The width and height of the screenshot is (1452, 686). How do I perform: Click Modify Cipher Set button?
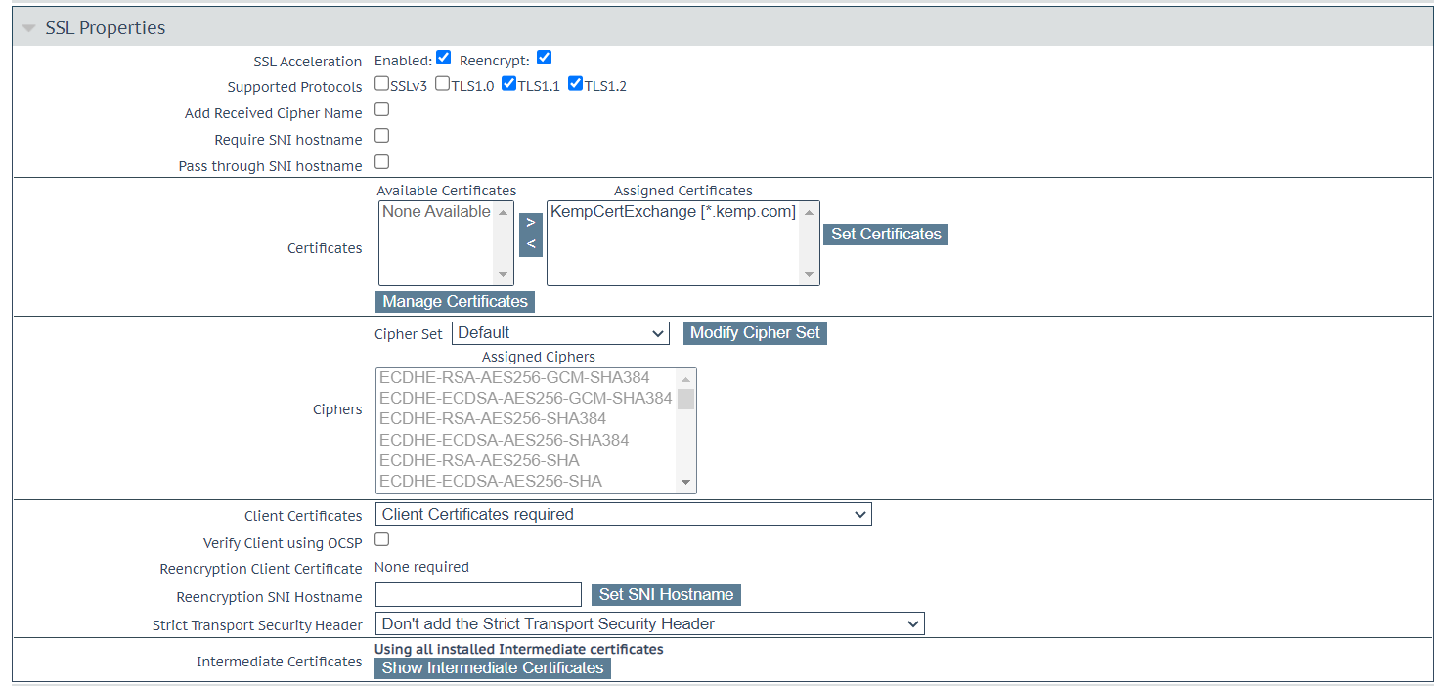click(755, 333)
